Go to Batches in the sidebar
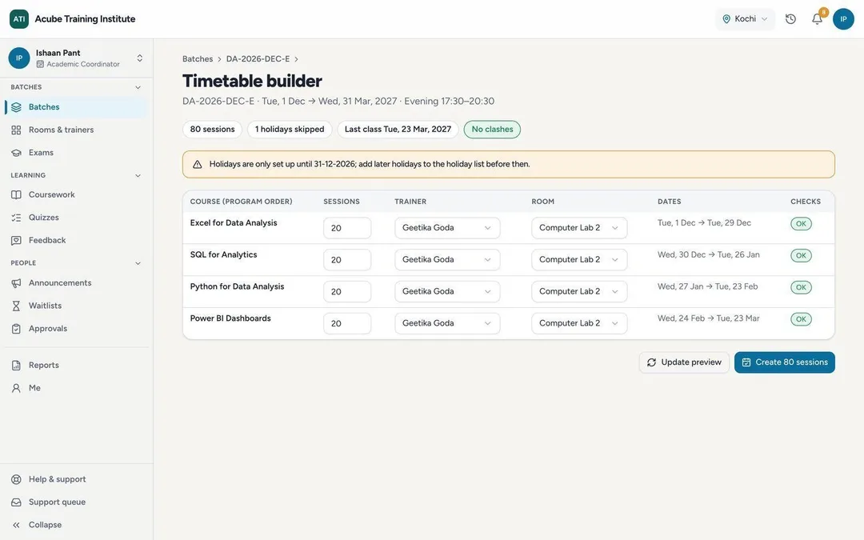The image size is (864, 540). pyautogui.click(x=76, y=107)
